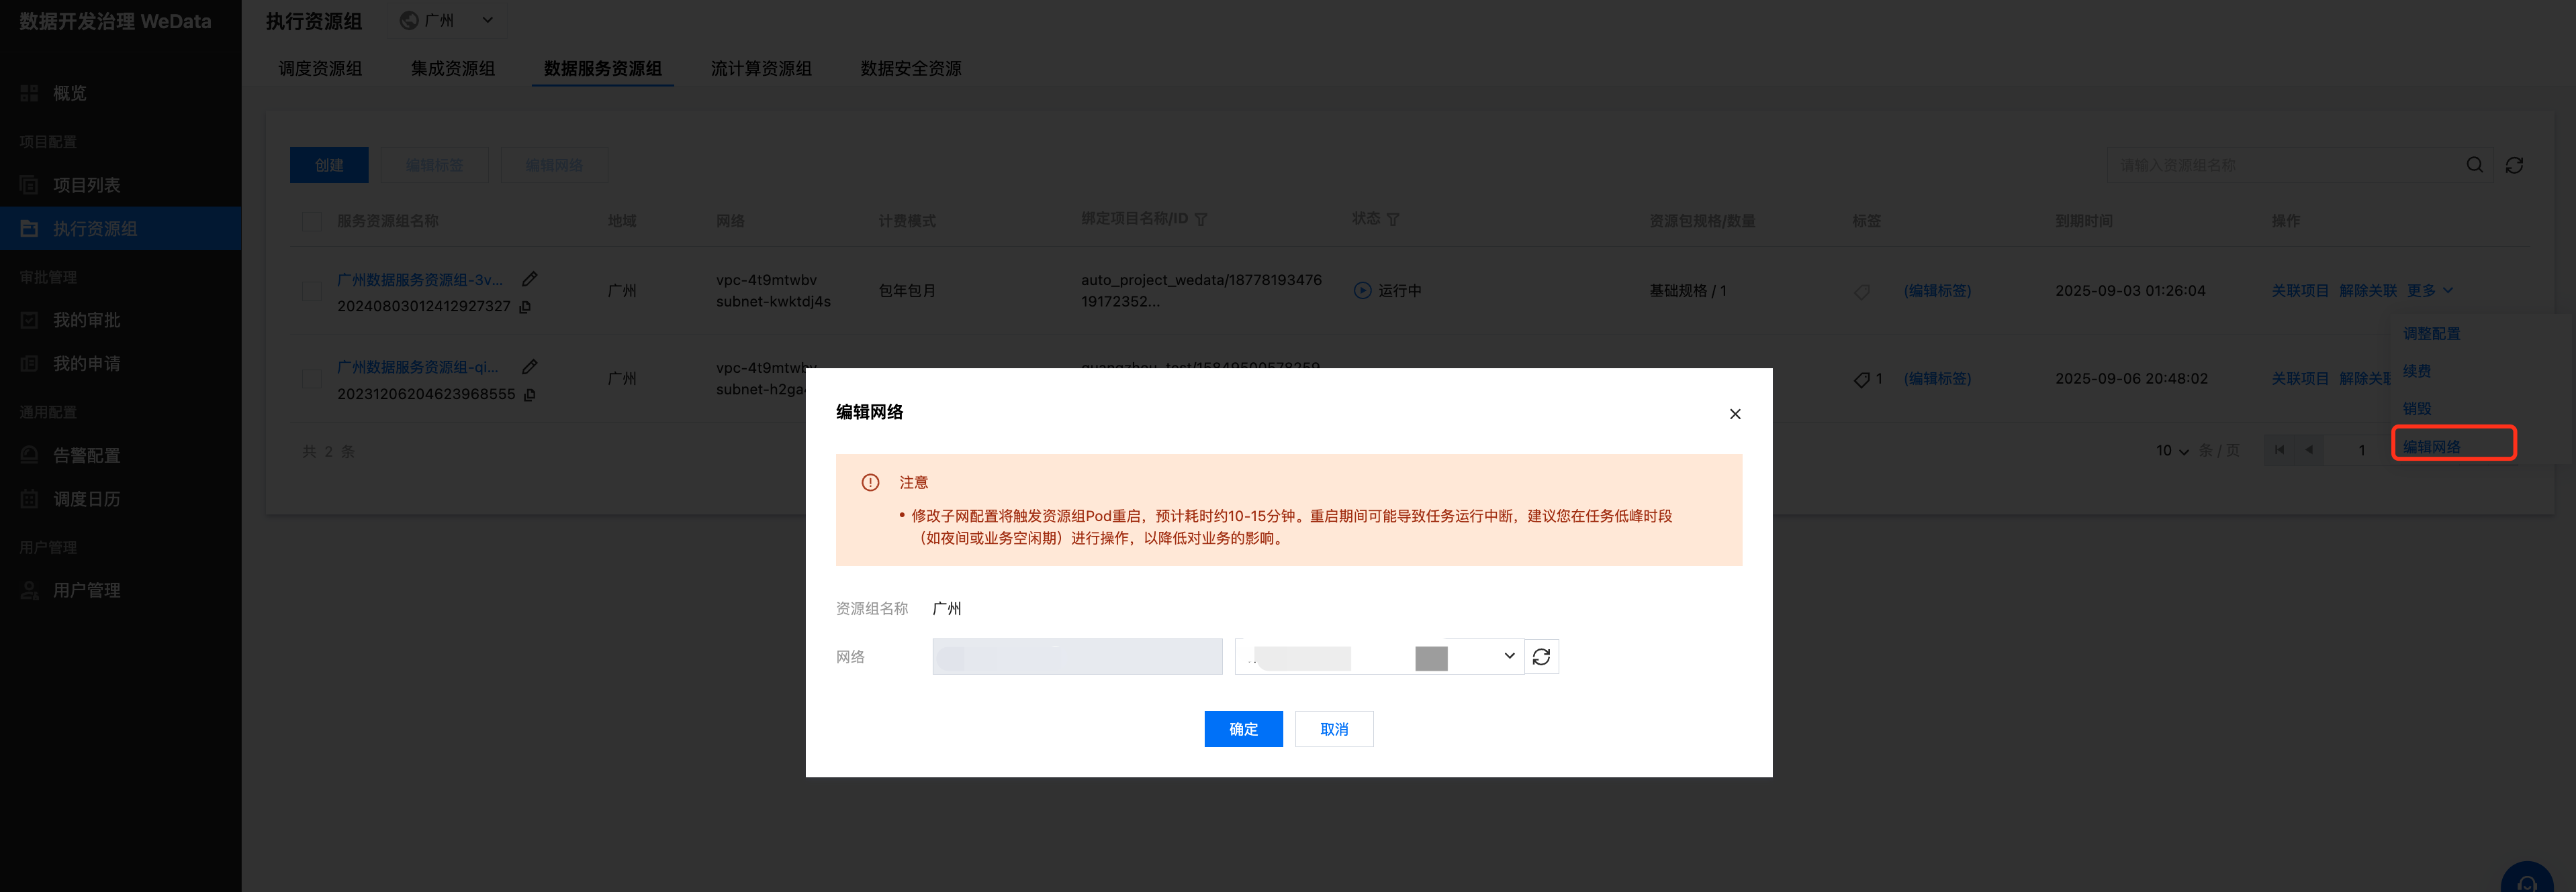Screen dimensions: 2576x892
Task: Switch to 调度资源组 tab
Action: click(320, 69)
